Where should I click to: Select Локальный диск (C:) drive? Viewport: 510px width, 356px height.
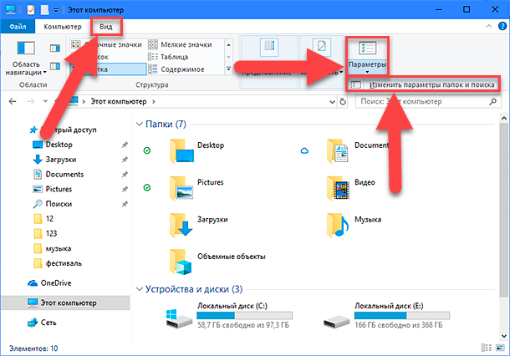[x=230, y=315]
